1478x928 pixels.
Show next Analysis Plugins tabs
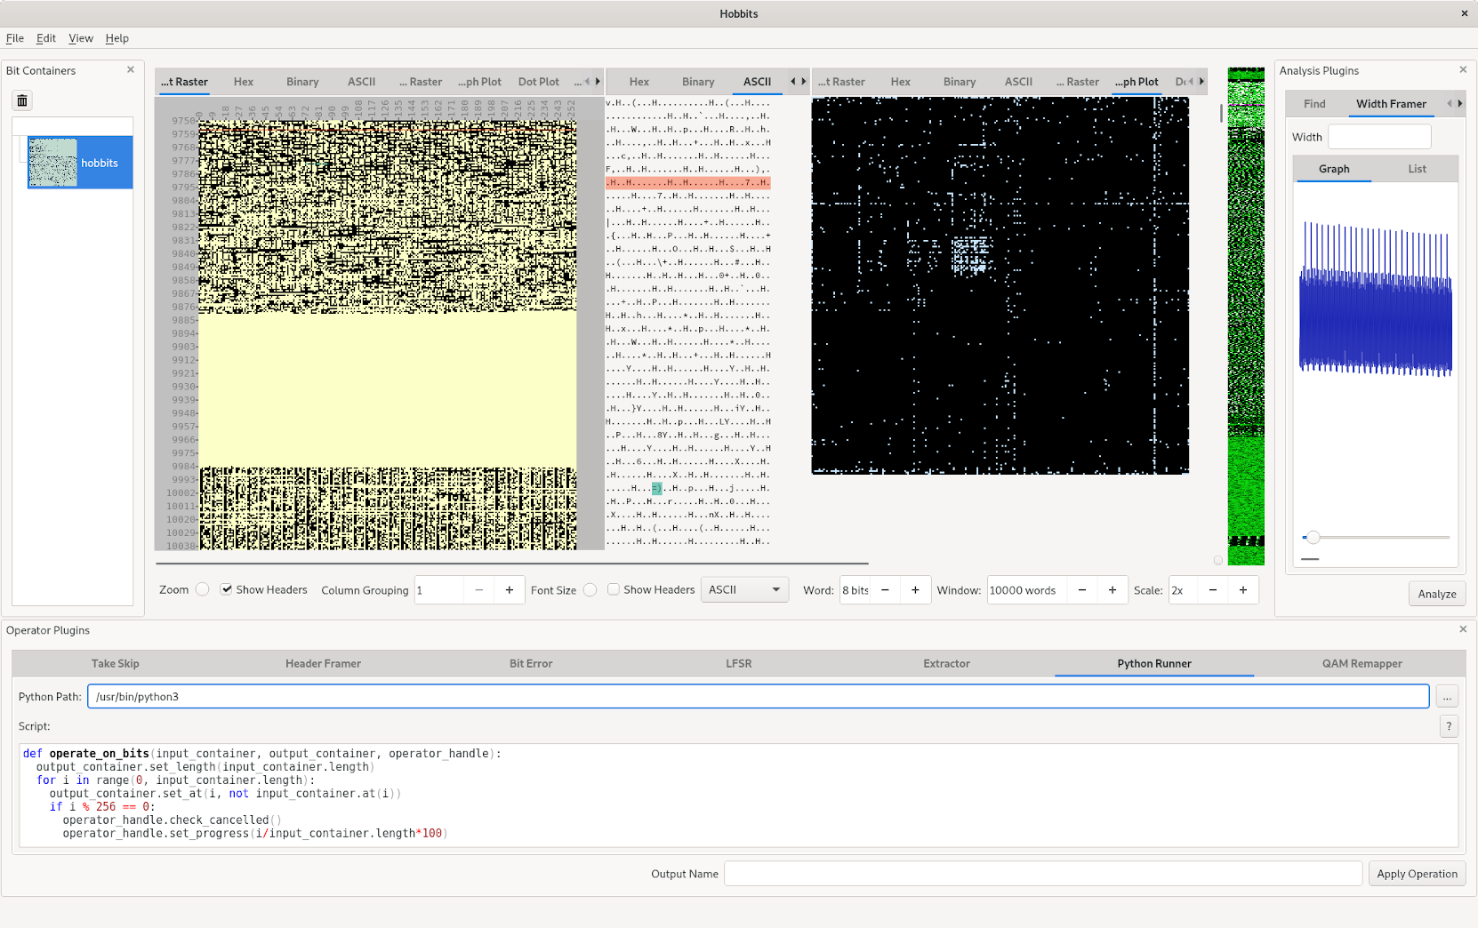click(x=1460, y=104)
